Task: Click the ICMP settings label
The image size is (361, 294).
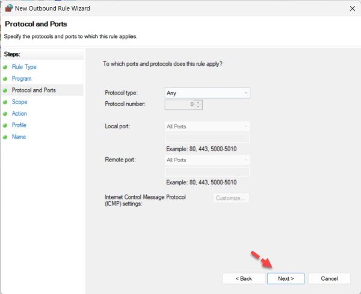Action: 145,201
